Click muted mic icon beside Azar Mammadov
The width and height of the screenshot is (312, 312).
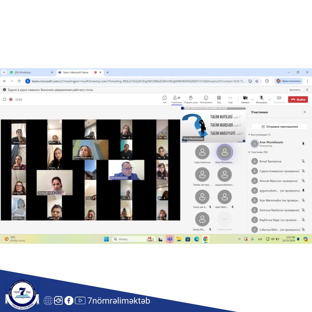pyautogui.click(x=303, y=200)
